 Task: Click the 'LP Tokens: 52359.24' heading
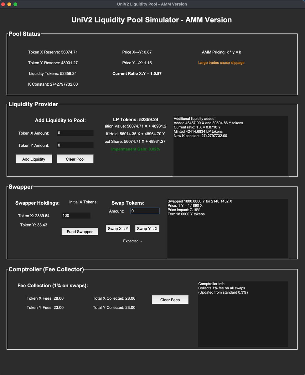136,120
